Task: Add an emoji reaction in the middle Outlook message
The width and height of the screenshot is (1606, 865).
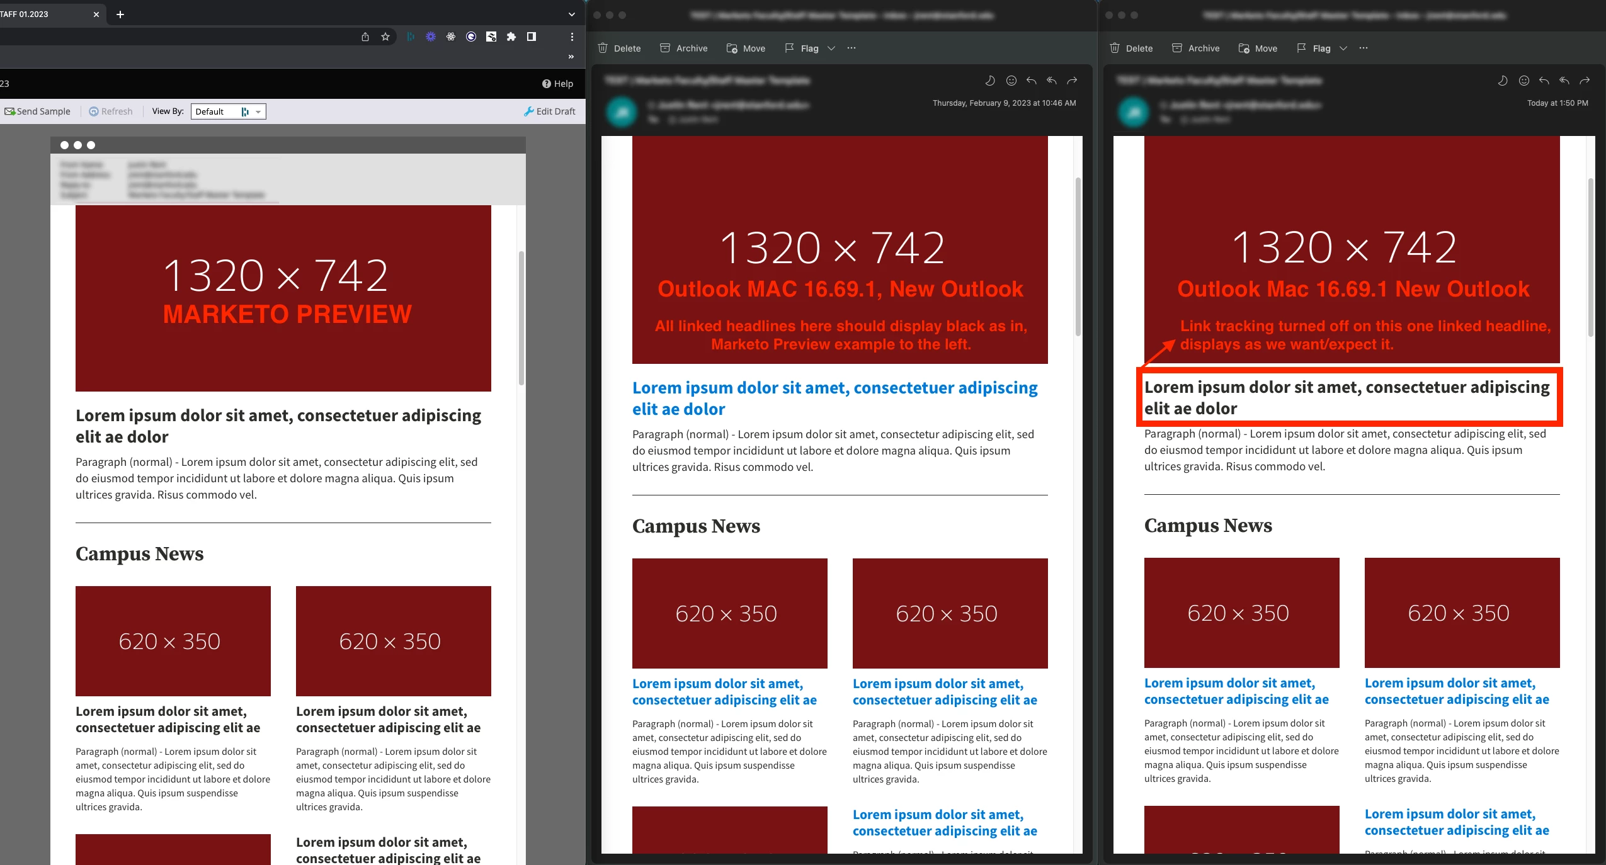Action: 1011,81
